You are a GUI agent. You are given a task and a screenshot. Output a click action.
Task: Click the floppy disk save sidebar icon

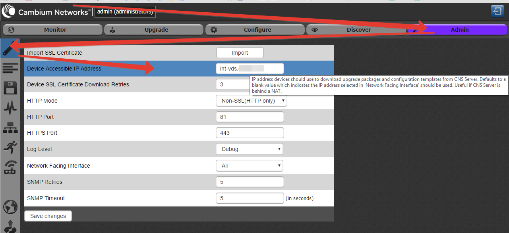[x=10, y=88]
